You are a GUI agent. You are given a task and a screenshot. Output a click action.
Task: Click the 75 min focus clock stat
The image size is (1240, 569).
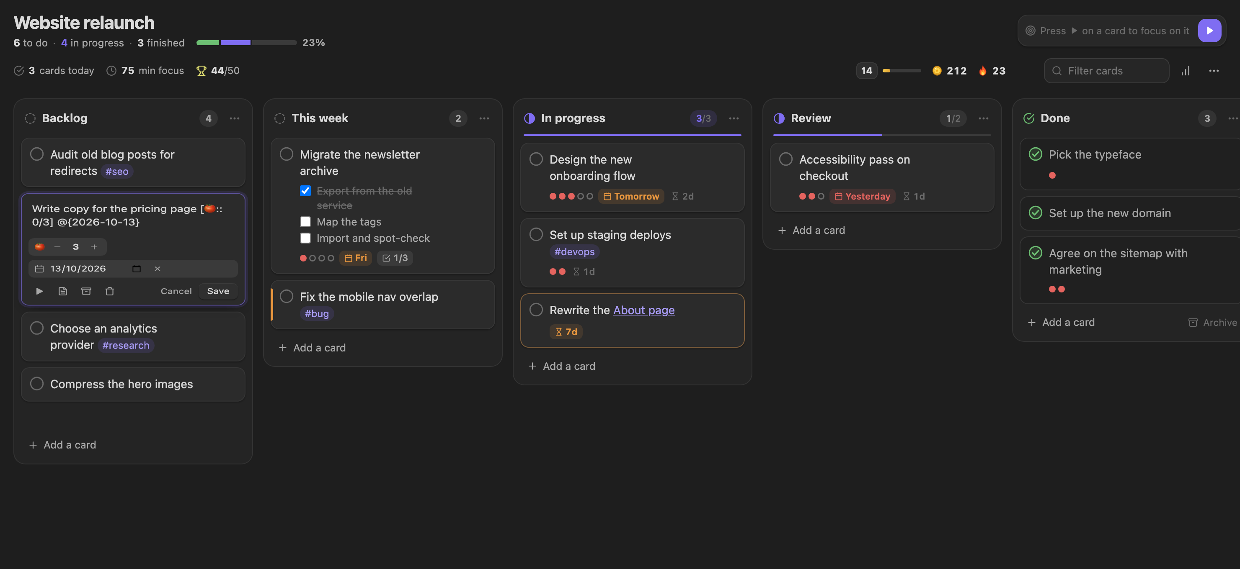click(x=145, y=71)
